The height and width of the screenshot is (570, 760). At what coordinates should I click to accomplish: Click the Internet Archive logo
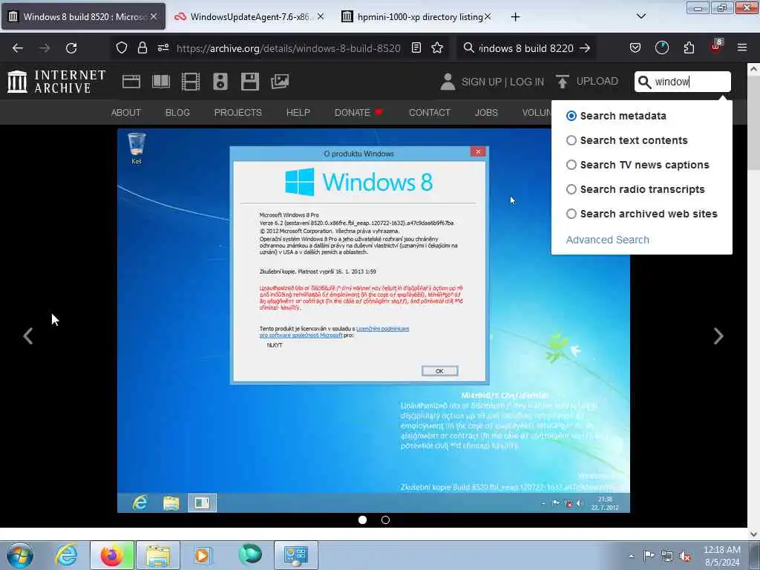[56, 82]
